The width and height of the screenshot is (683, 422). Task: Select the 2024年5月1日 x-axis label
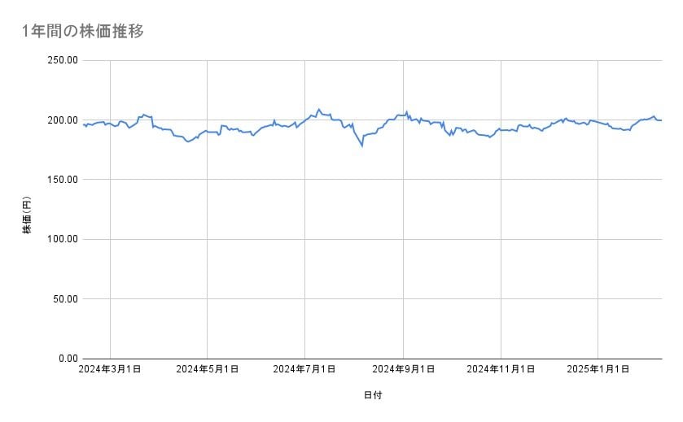(208, 369)
